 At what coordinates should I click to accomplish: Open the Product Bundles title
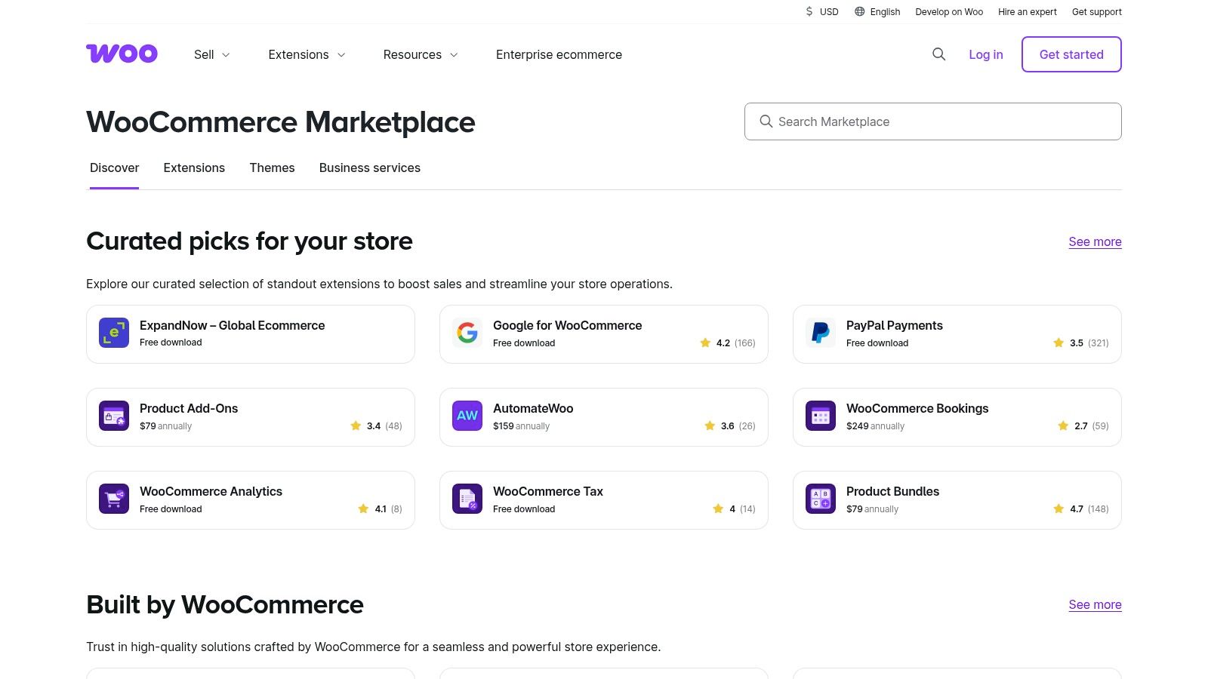(892, 491)
